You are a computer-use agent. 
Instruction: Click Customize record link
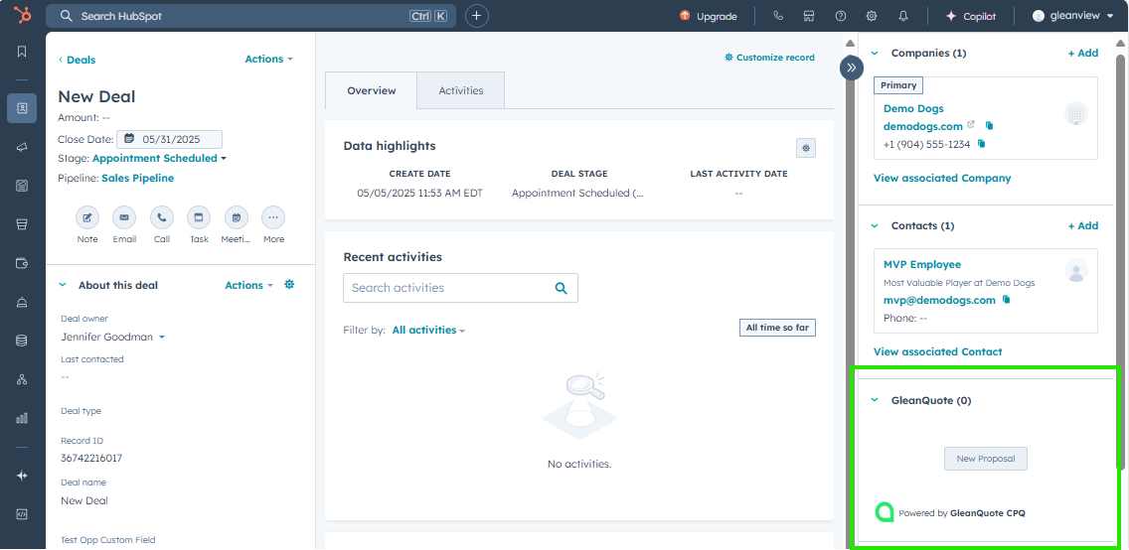pos(769,58)
